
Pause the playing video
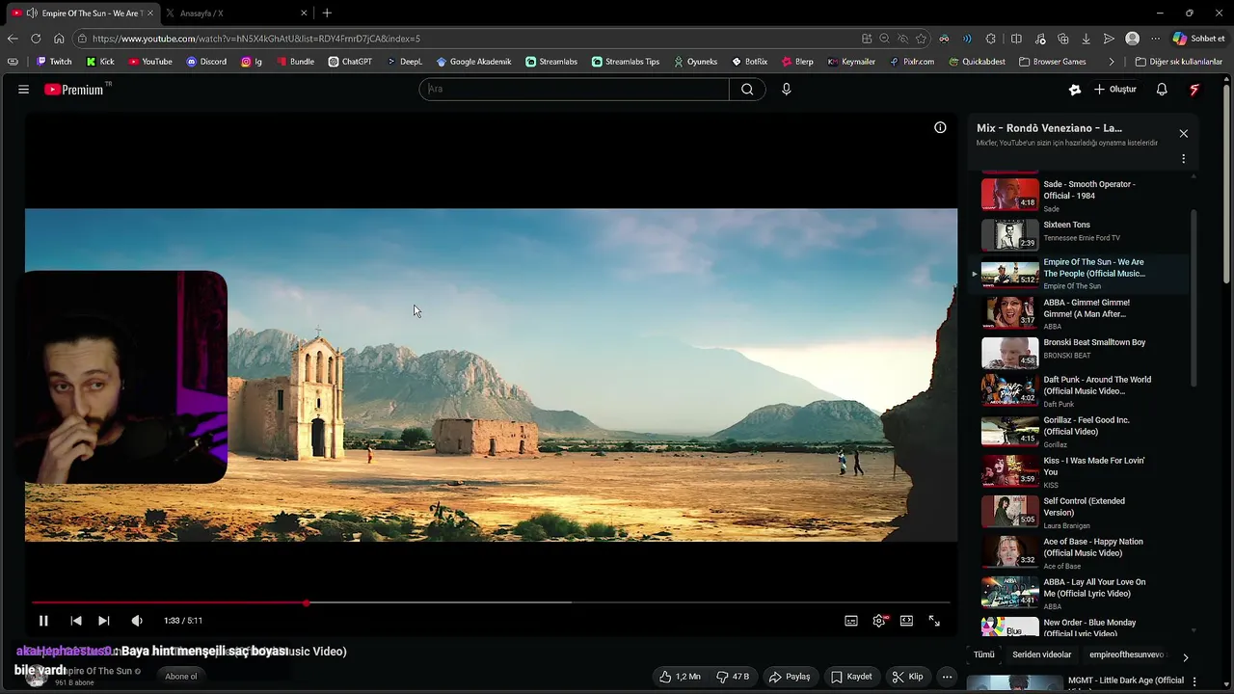point(43,621)
